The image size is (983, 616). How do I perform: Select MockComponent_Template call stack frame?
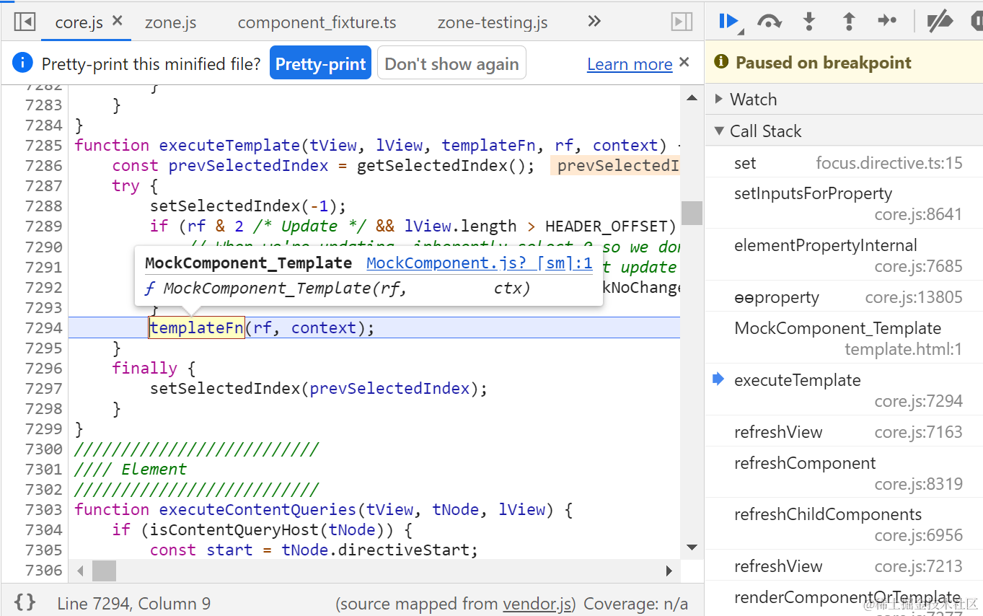point(844,338)
